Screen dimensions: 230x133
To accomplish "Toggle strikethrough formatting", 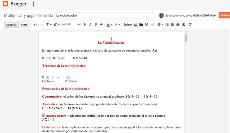I will 101,25.
